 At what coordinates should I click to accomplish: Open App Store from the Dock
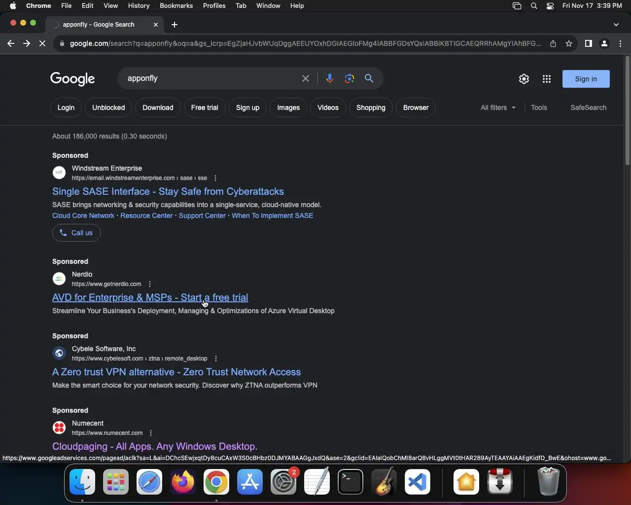click(250, 482)
